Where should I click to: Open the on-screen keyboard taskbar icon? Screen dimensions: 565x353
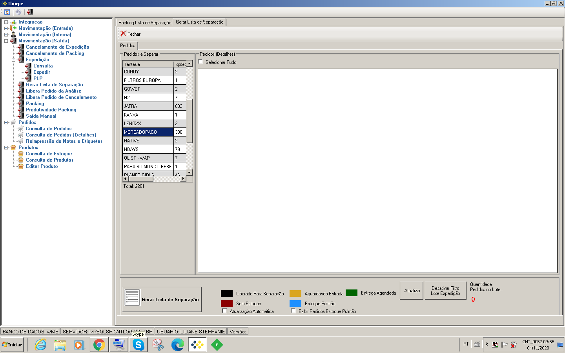tap(118, 345)
